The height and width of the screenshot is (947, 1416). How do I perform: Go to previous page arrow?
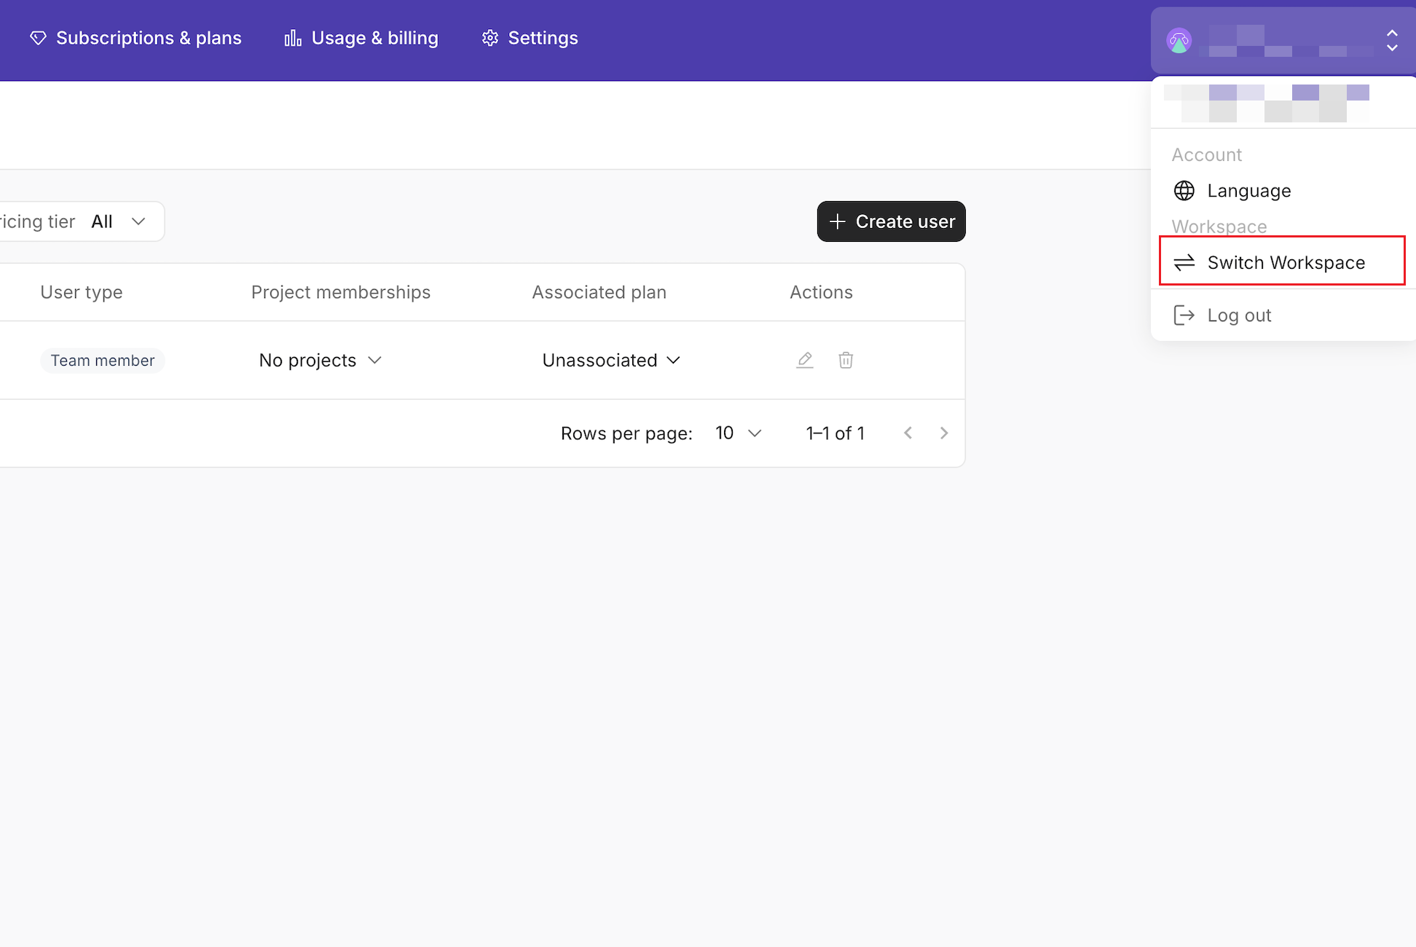pyautogui.click(x=908, y=433)
